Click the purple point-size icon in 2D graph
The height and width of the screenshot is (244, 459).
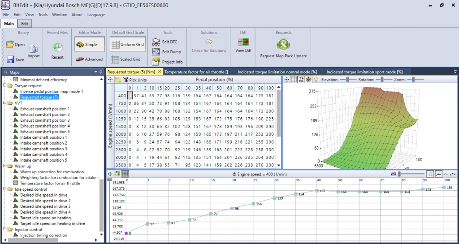pyautogui.click(x=394, y=174)
